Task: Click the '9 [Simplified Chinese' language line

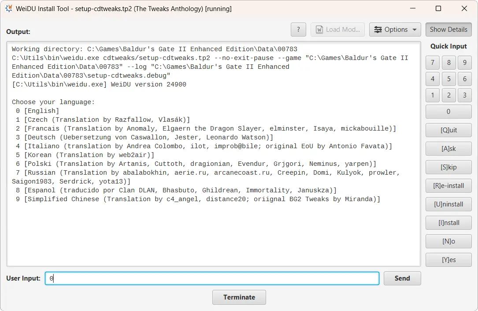Action: [198, 199]
